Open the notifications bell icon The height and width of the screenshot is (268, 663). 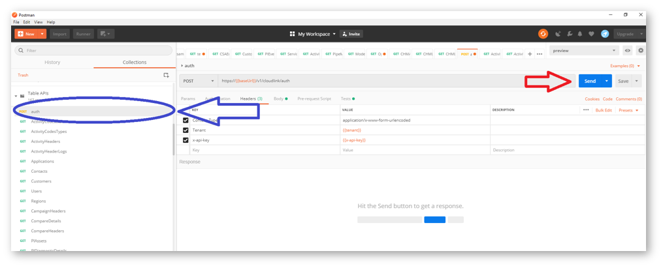tap(580, 34)
